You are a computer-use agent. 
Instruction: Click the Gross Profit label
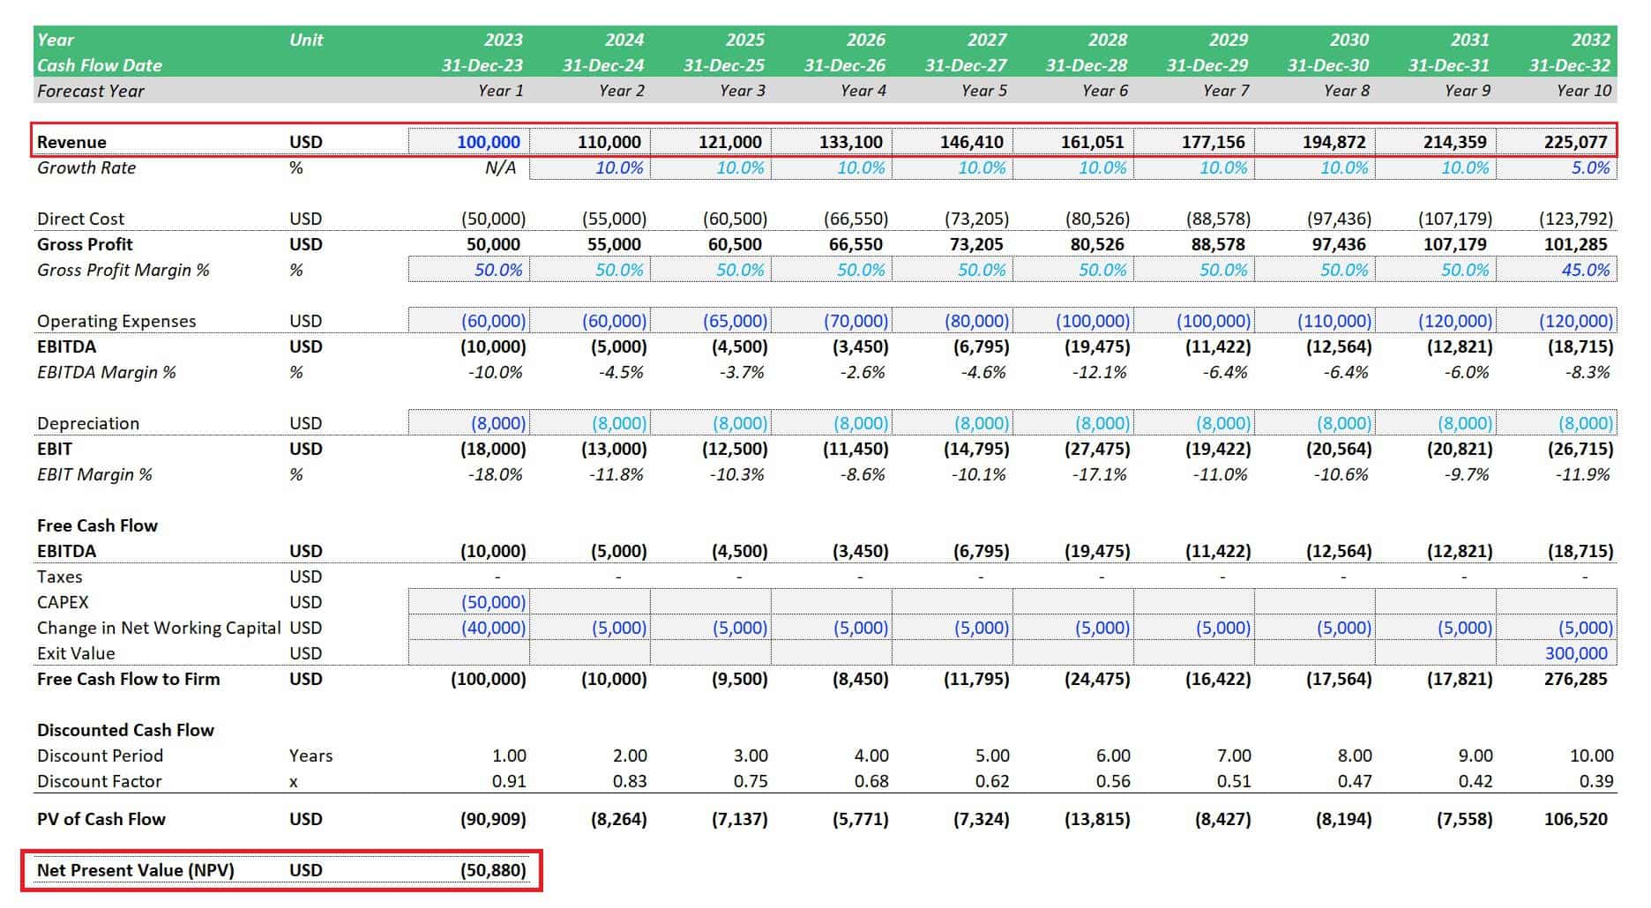85,244
